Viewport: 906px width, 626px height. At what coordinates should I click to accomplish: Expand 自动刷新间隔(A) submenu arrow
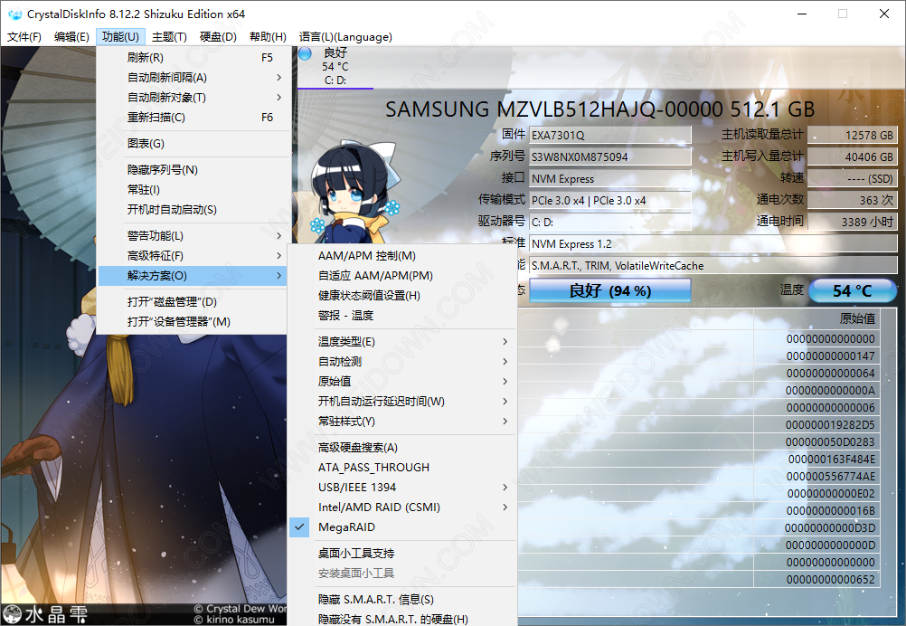[279, 78]
